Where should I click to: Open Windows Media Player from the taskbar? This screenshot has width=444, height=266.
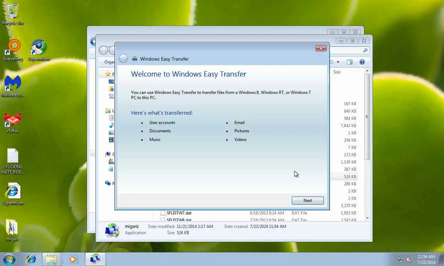(73, 259)
